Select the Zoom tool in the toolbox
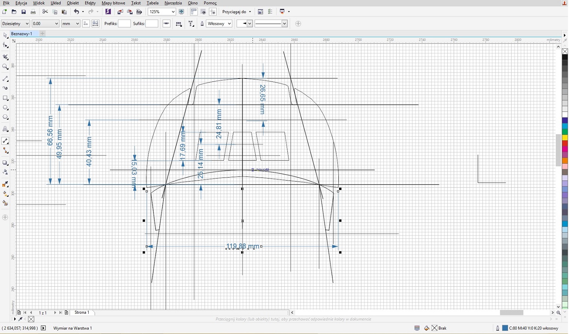 coord(5,67)
